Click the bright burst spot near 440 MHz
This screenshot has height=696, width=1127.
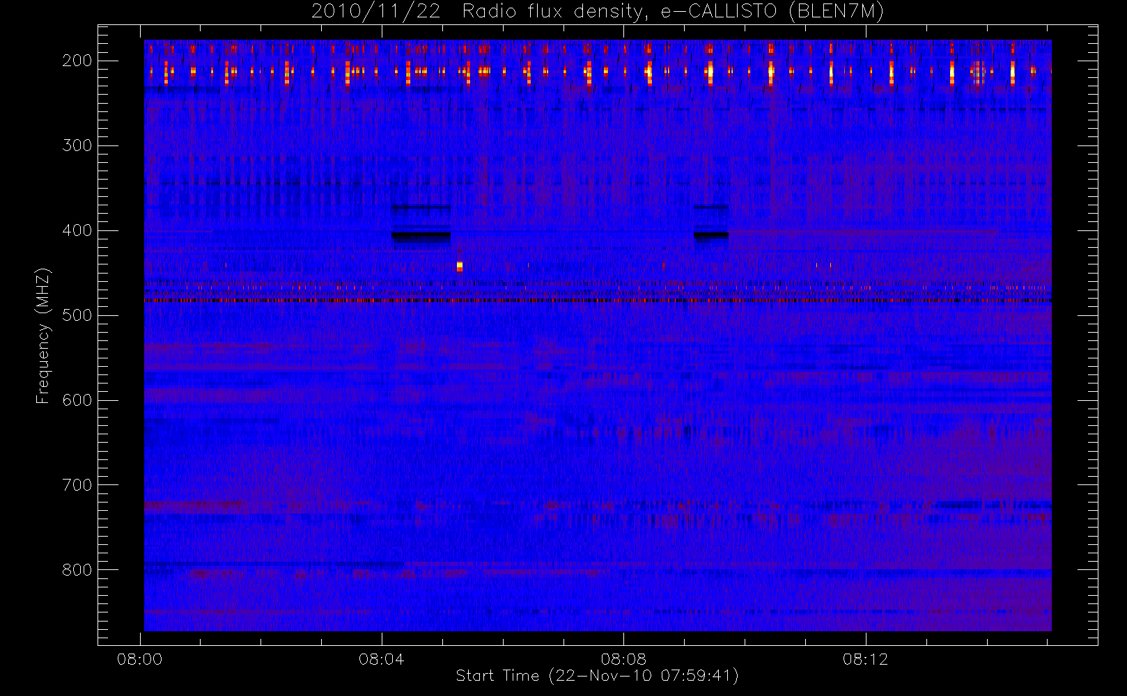tap(460, 267)
